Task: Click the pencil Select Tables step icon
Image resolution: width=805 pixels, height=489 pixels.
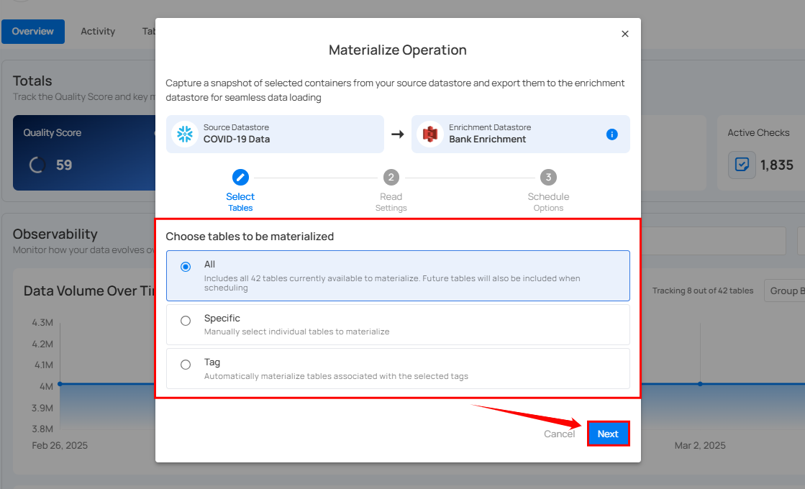Action: click(240, 178)
